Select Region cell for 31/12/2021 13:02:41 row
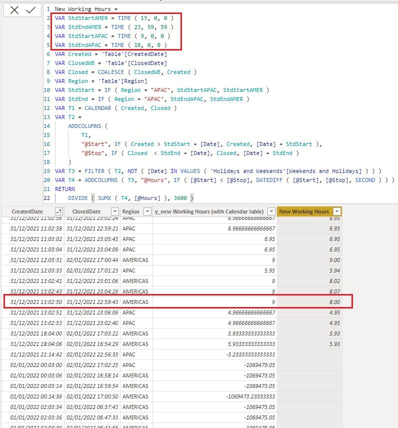 point(135,281)
